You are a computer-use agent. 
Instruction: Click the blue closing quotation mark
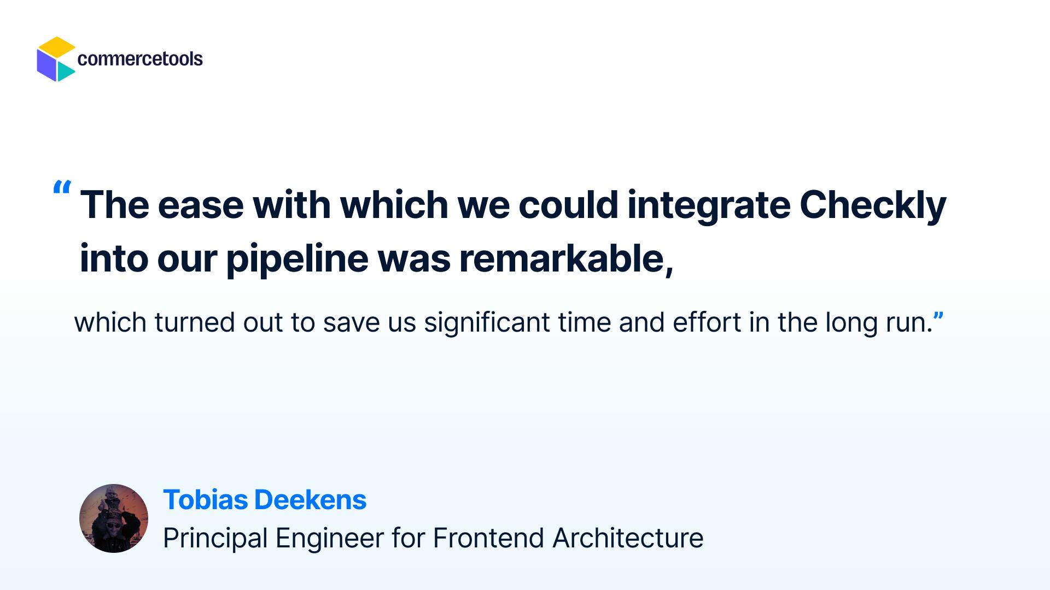tap(938, 316)
